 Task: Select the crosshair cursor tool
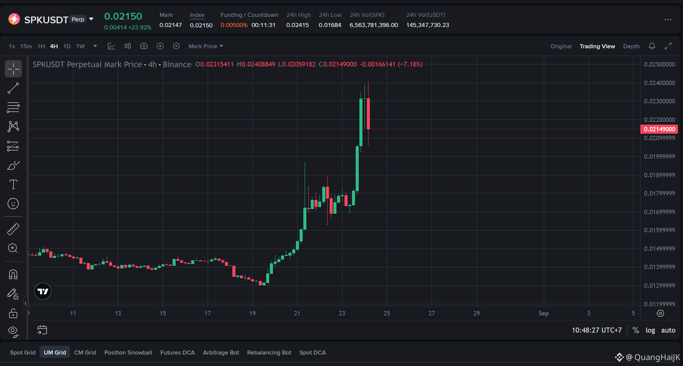tap(13, 69)
